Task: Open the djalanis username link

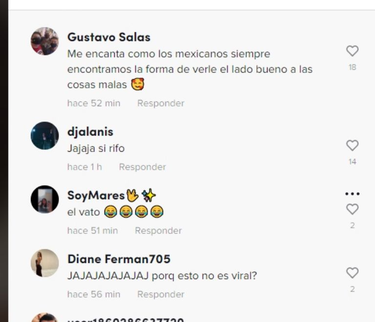Action: 90,132
